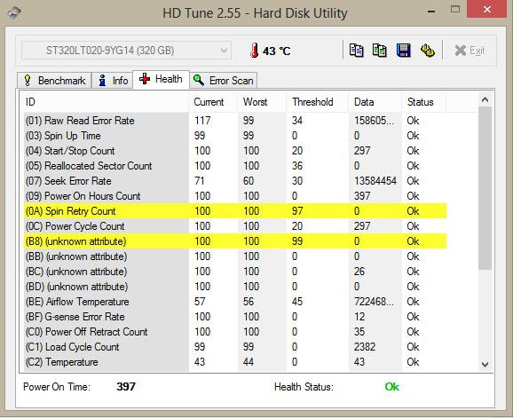Open the drive selection dropdown ST320LT020

coord(126,51)
